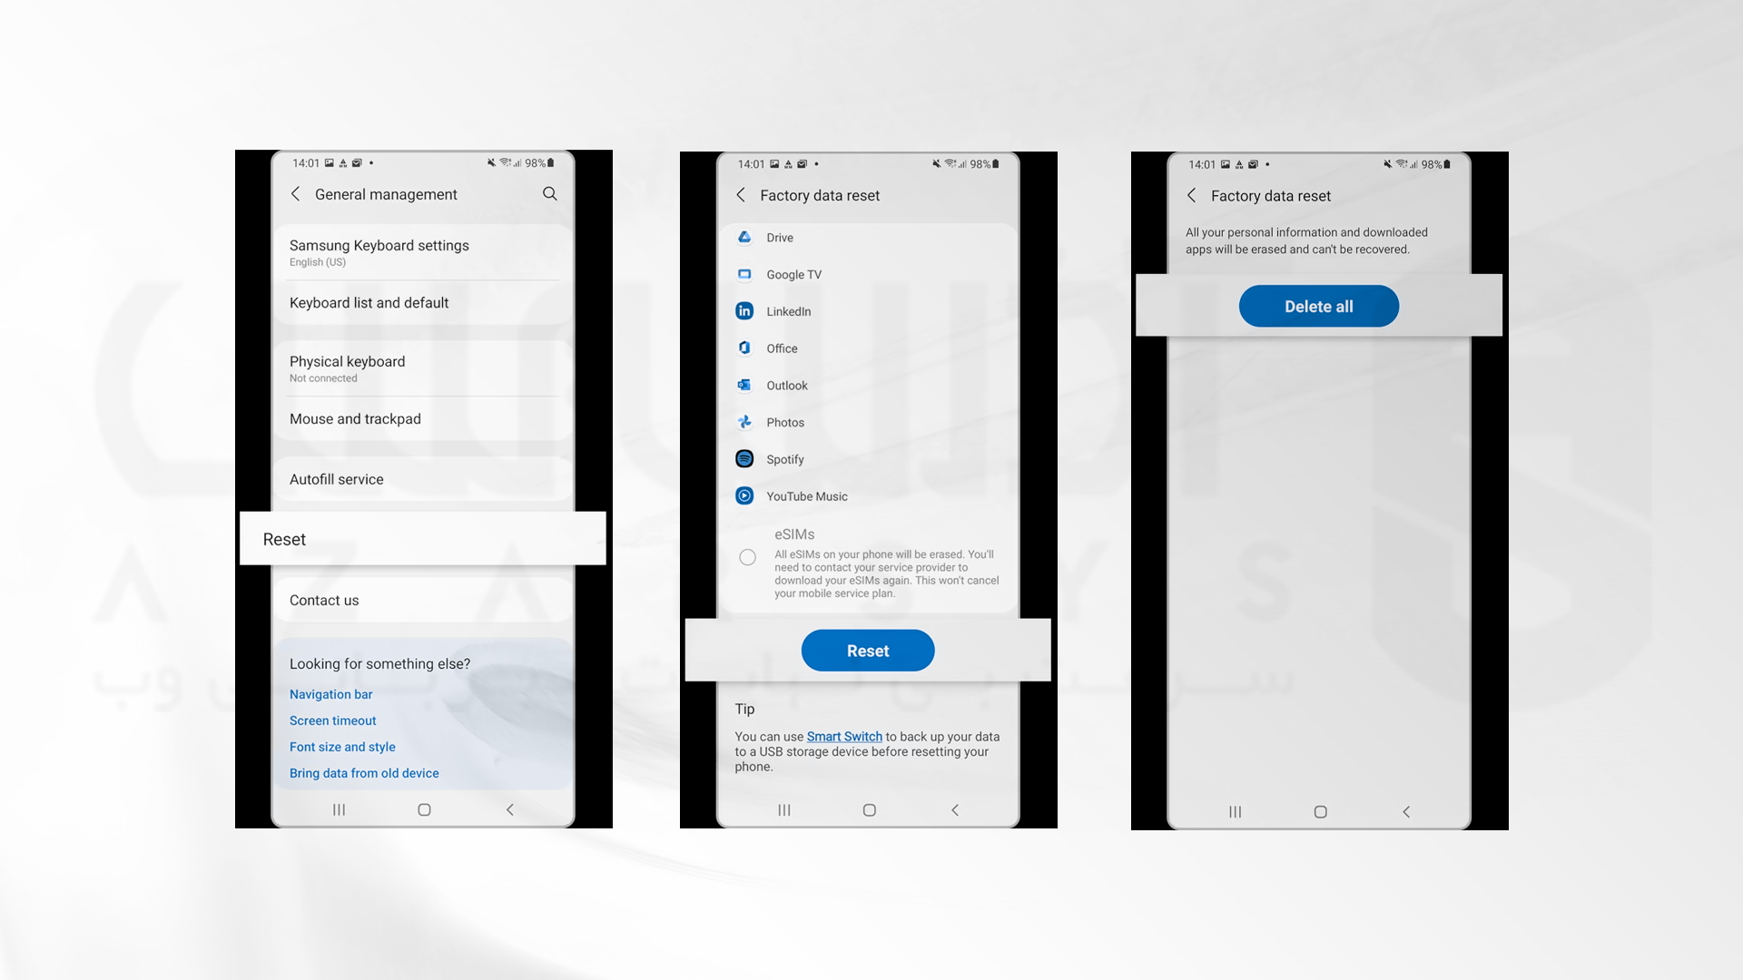Click Reset button on Factory data reset
This screenshot has height=980, width=1743.
[x=867, y=650]
